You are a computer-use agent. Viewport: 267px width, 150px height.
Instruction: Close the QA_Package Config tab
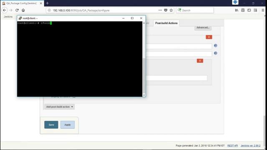[x=41, y=3]
